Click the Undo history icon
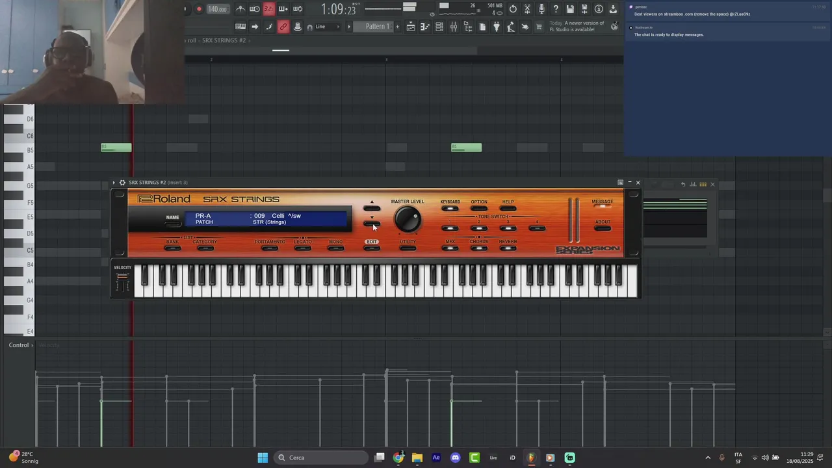Viewport: 832px width, 468px height. click(x=513, y=9)
